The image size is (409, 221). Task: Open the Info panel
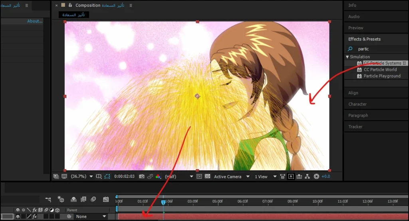point(352,5)
